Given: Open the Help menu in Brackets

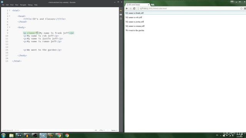Looking at the screenshot, I should (x=36, y=5).
